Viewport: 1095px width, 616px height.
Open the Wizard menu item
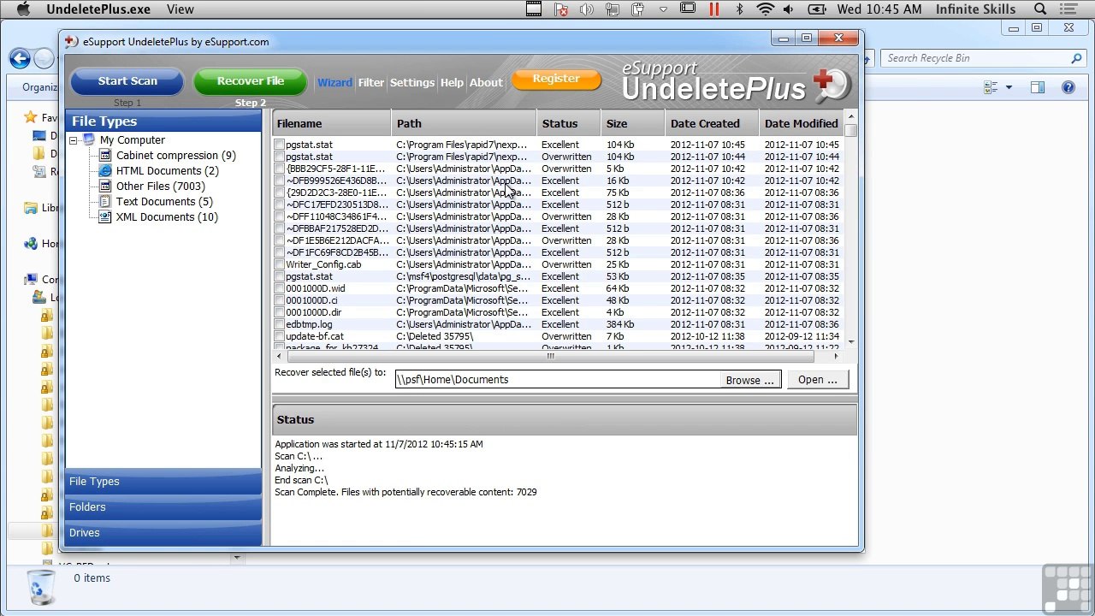coord(334,83)
